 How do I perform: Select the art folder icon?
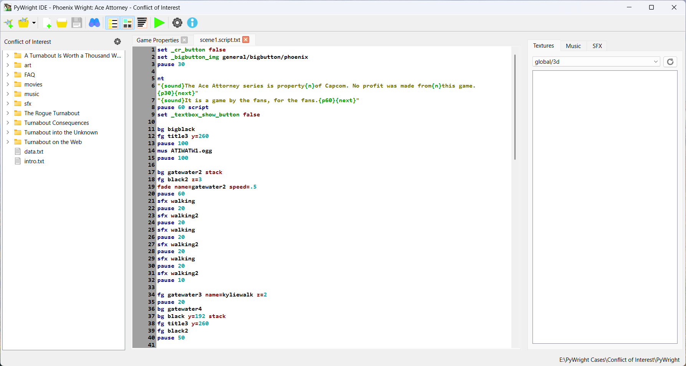(x=18, y=65)
